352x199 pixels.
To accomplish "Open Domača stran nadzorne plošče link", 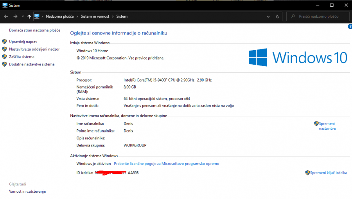I will coord(34,30).
